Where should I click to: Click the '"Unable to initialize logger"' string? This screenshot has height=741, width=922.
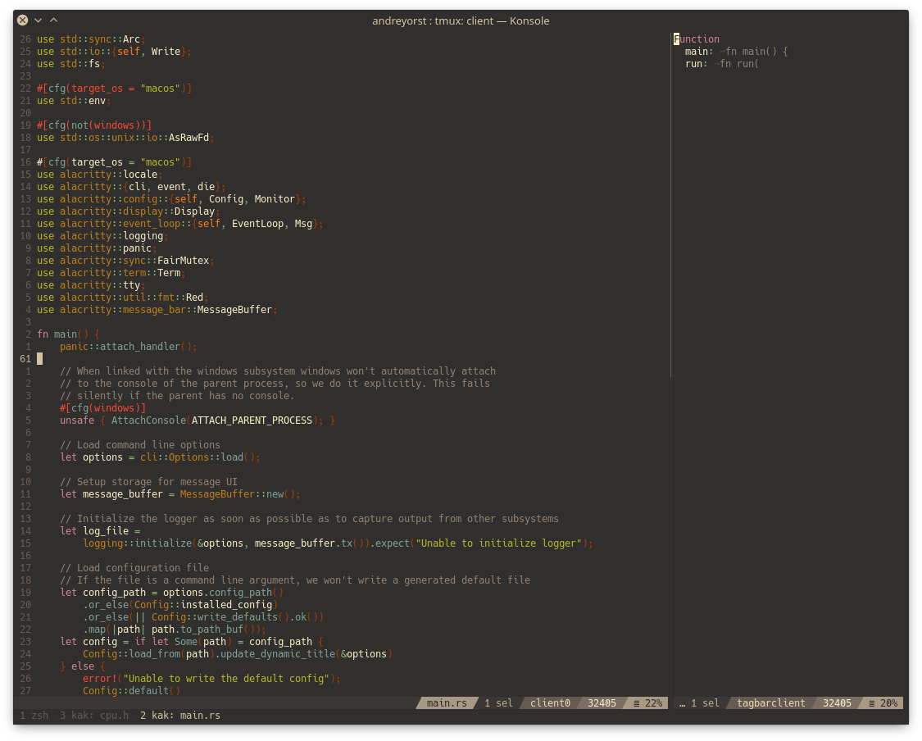pos(498,543)
